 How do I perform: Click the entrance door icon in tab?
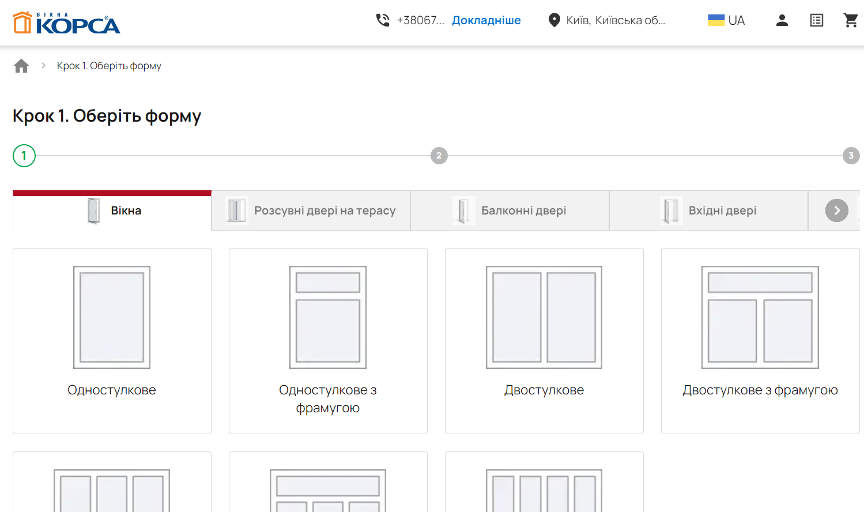click(x=671, y=210)
